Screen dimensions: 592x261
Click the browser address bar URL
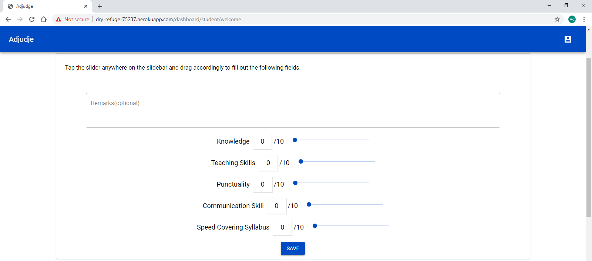(168, 19)
